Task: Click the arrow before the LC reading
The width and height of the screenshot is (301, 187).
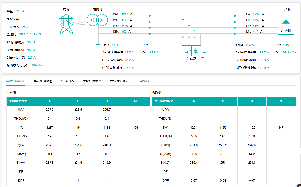Action: 235,28
